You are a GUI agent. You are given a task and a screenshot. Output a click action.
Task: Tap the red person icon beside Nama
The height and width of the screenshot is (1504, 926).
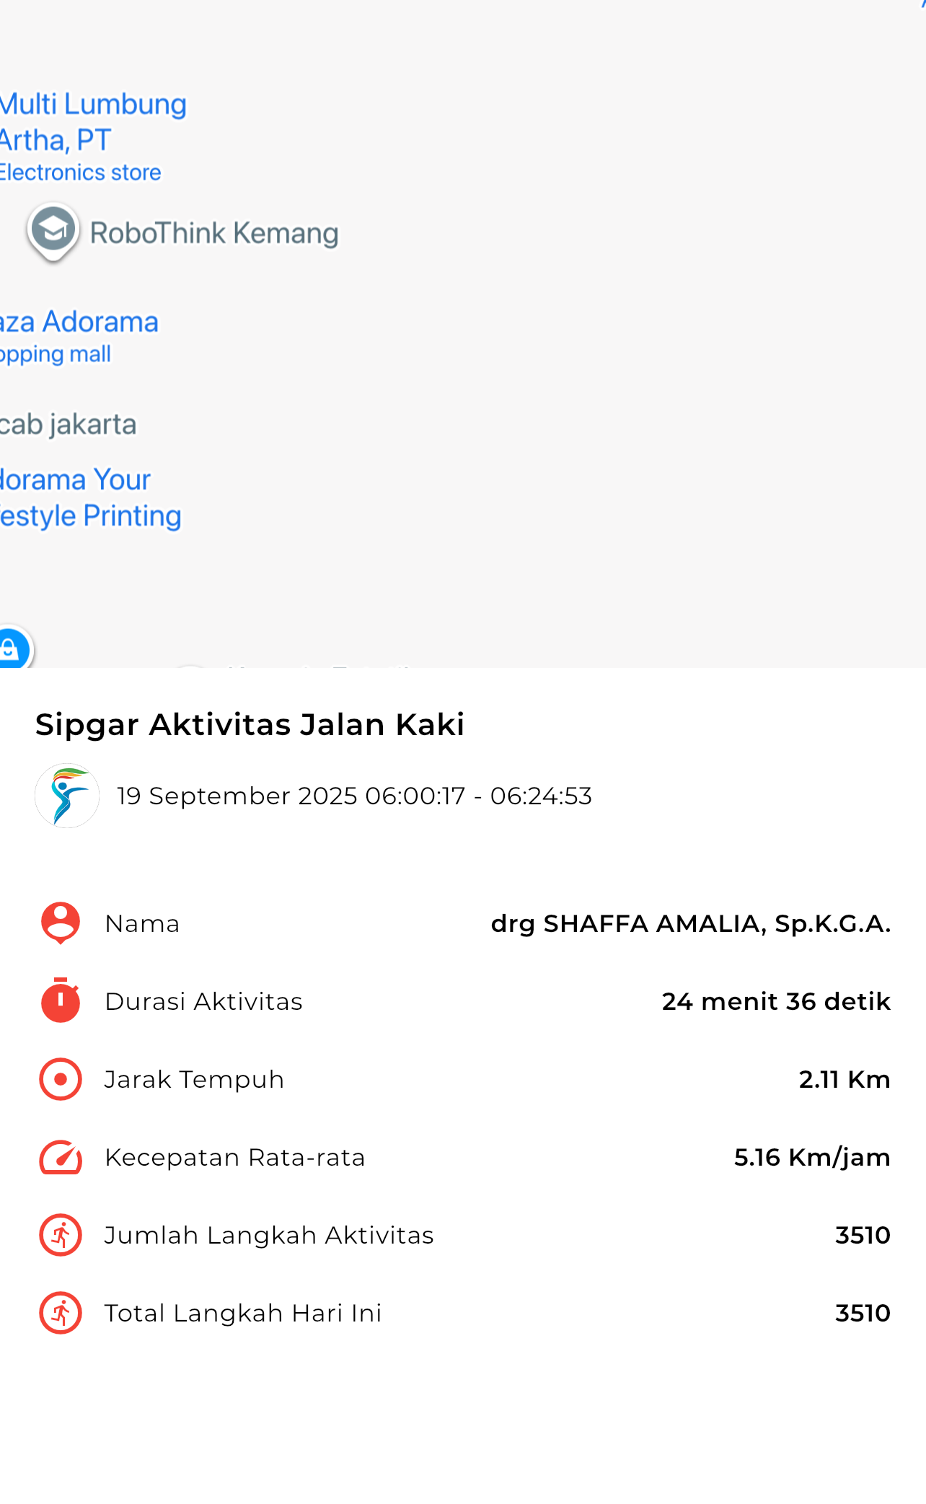click(61, 923)
